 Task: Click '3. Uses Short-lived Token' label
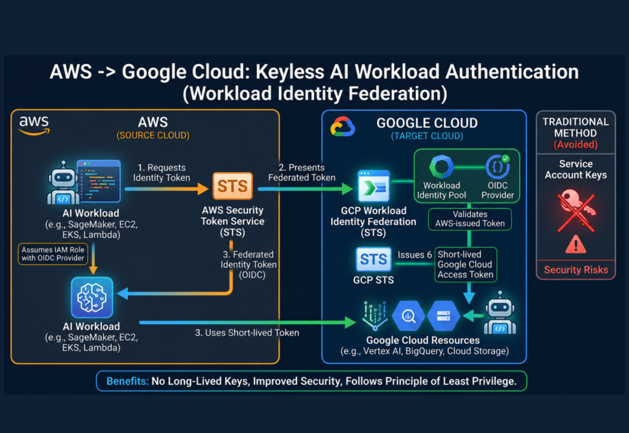point(247,333)
